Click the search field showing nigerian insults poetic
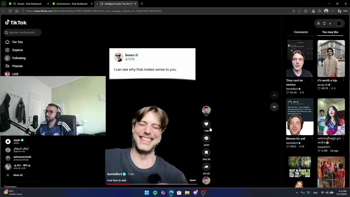This screenshot has height=197, width=350. coord(23,32)
